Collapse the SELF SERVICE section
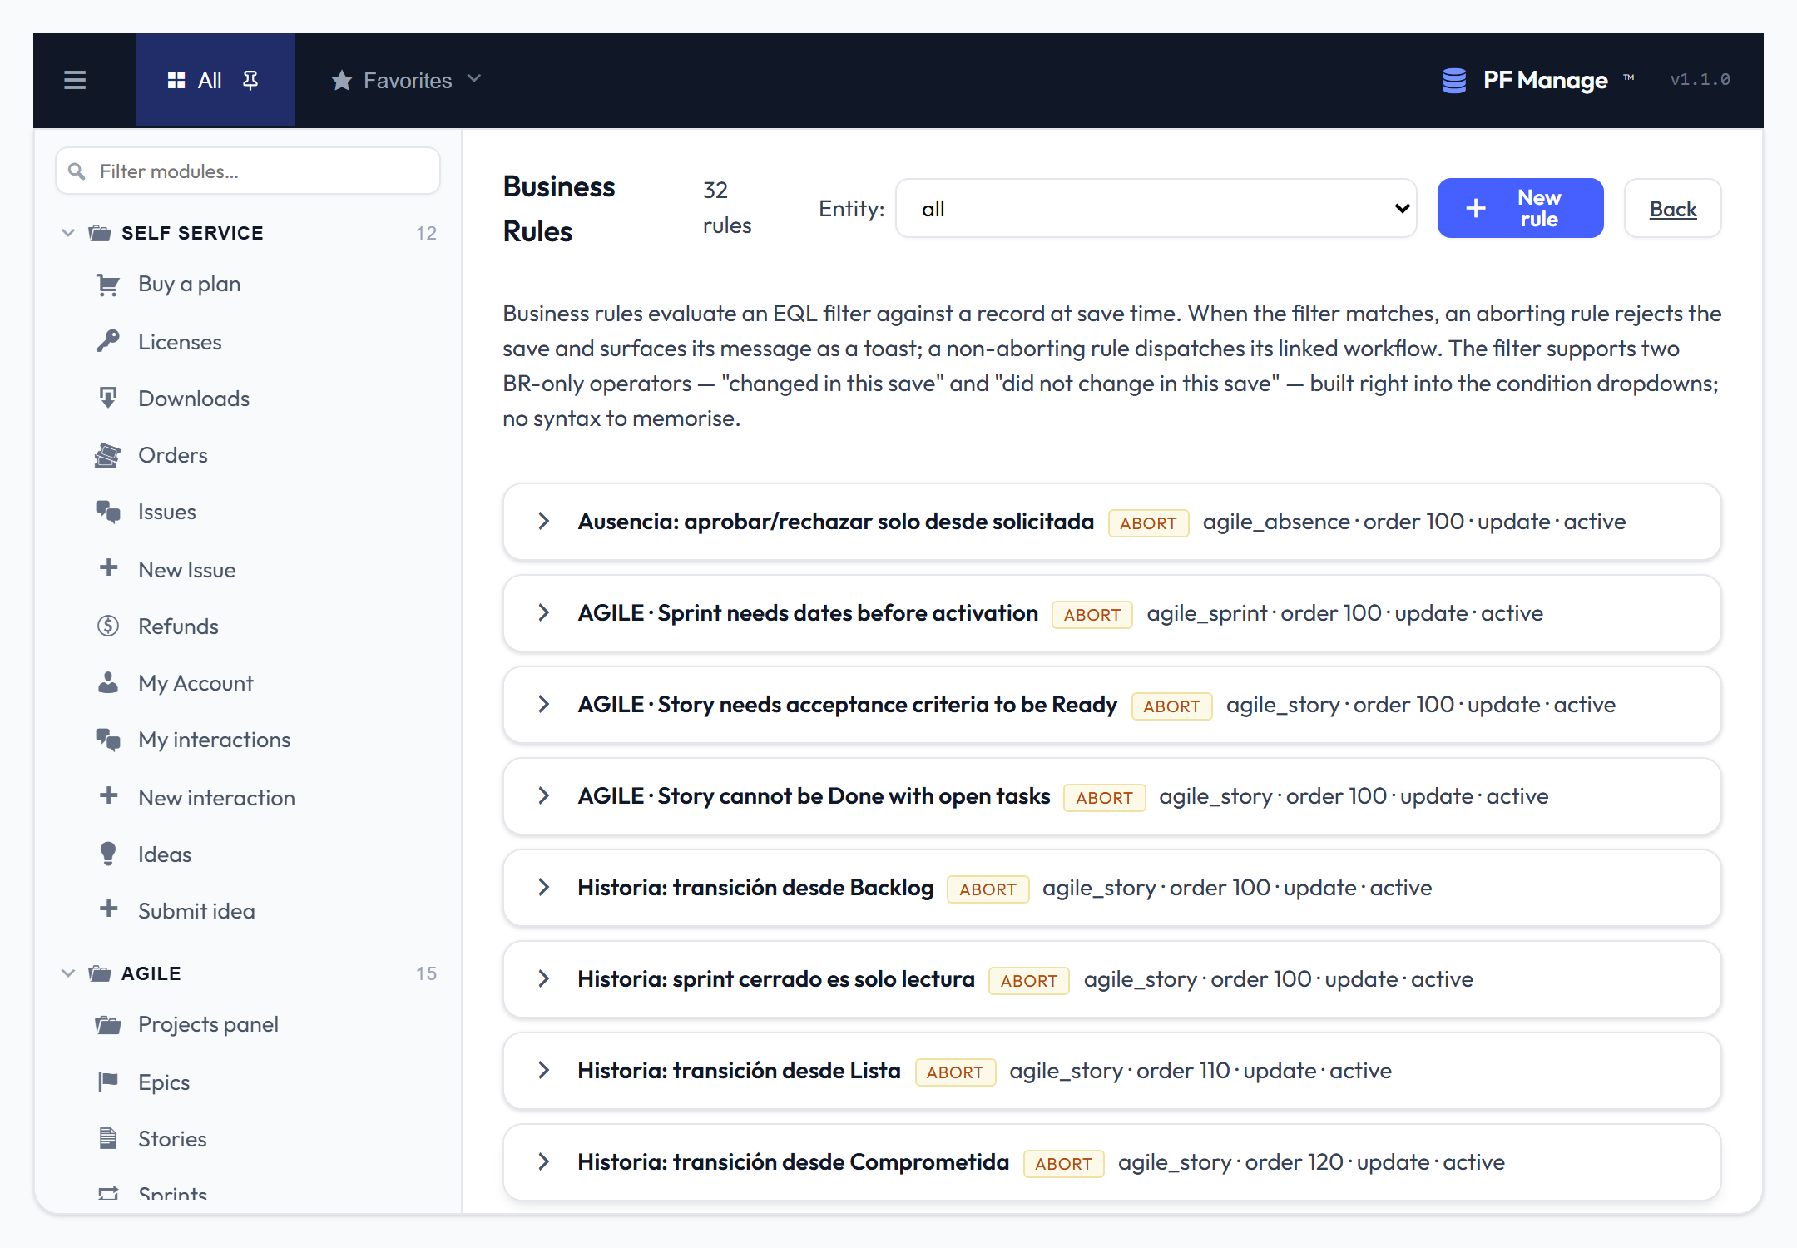1797x1248 pixels. [68, 233]
